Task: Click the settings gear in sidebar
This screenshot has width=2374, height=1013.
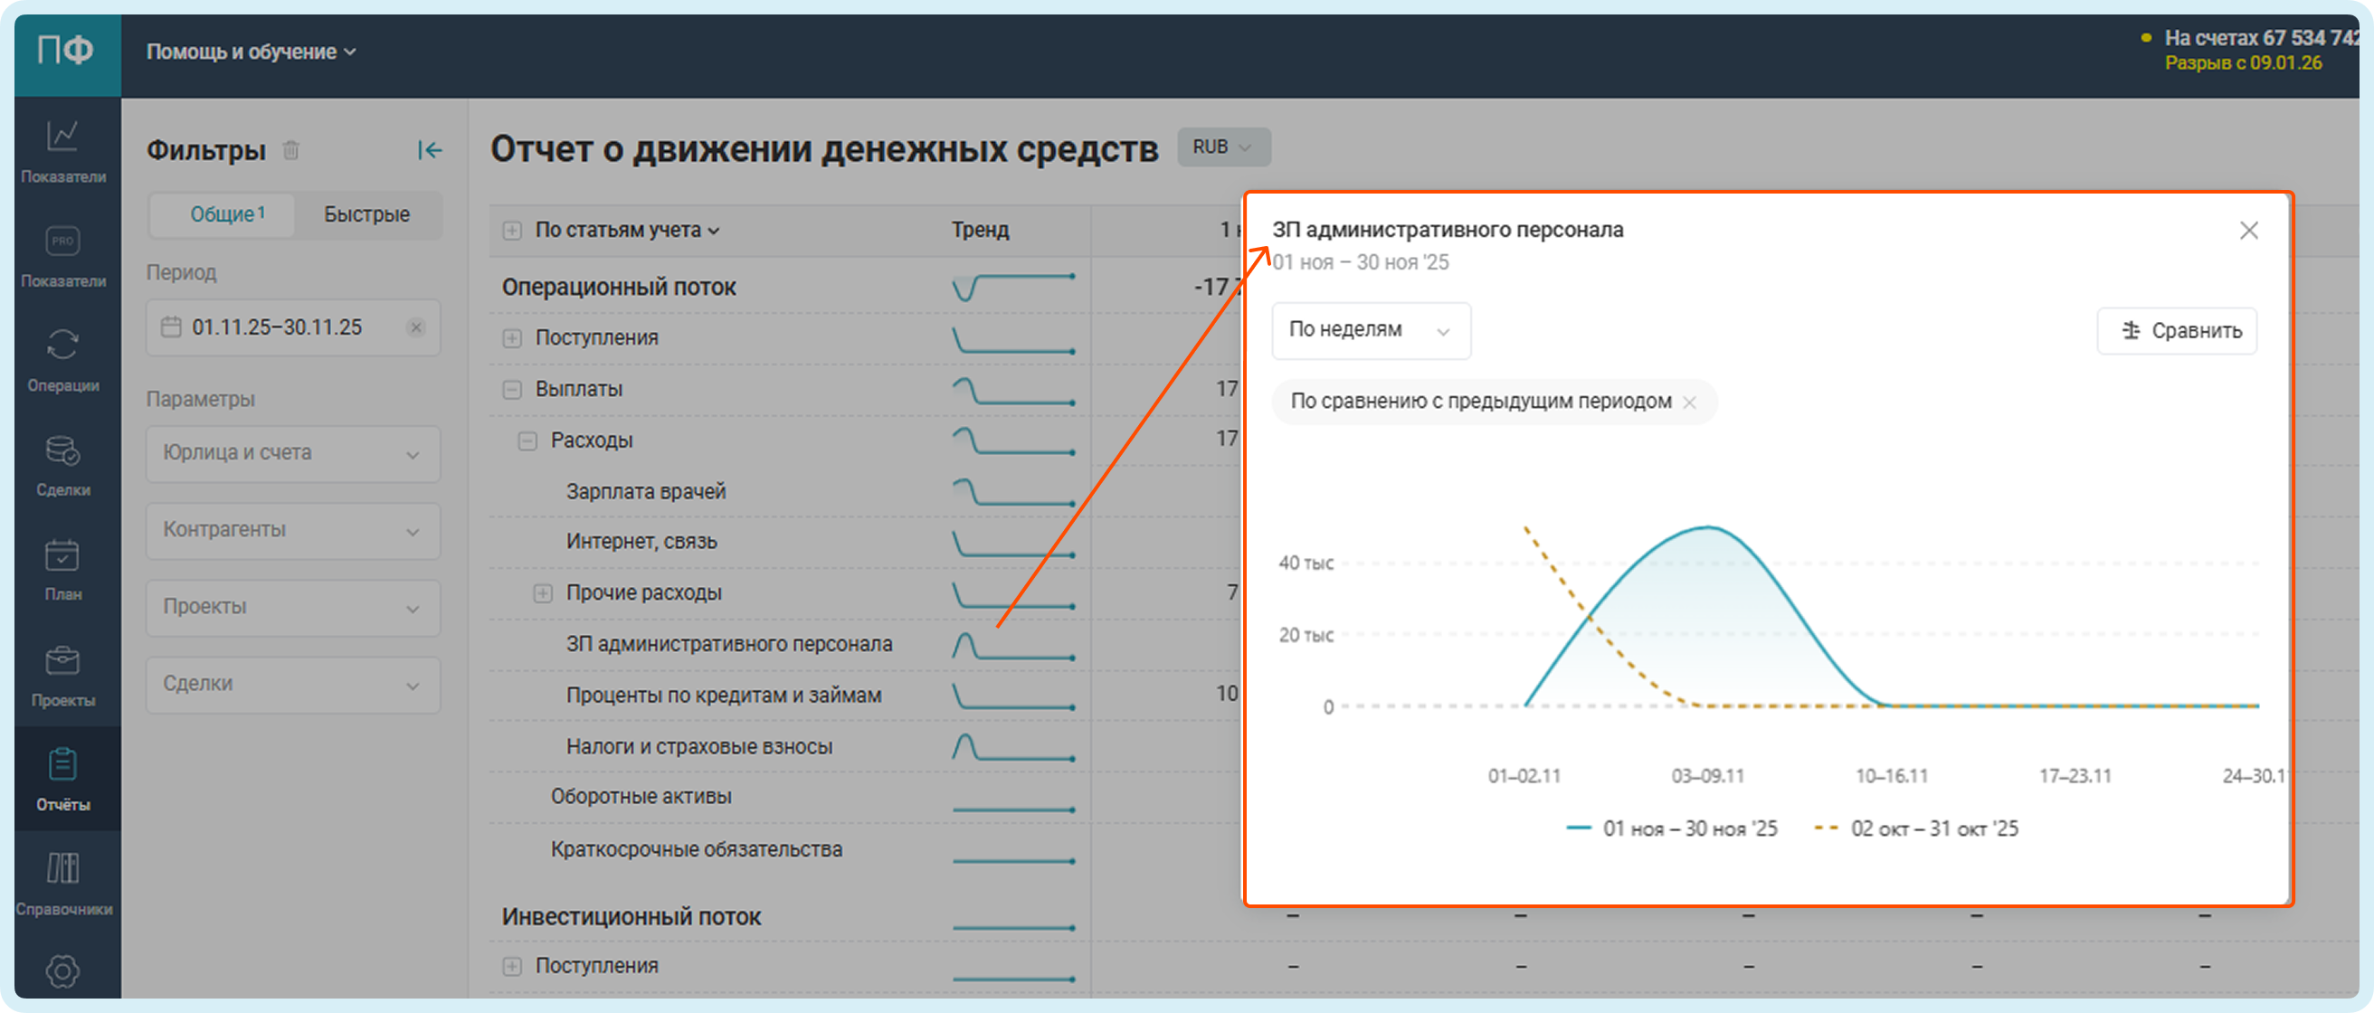Action: [x=62, y=970]
